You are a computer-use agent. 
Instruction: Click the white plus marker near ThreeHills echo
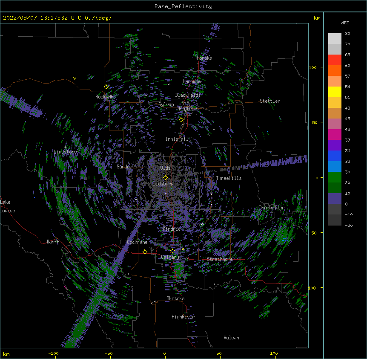[261, 160]
